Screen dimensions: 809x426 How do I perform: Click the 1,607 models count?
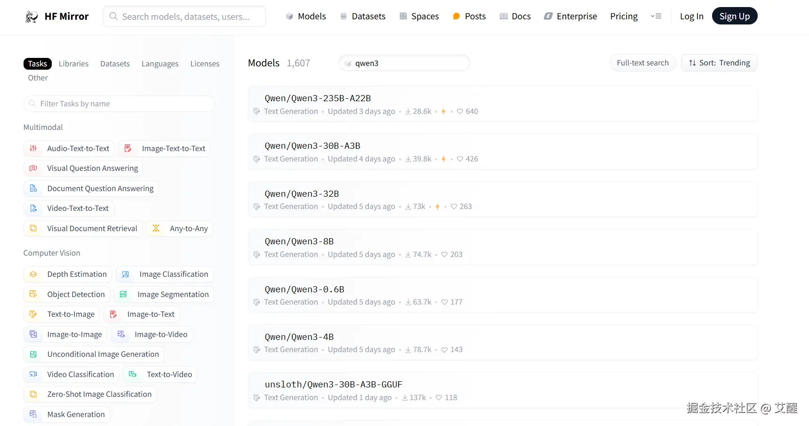298,63
